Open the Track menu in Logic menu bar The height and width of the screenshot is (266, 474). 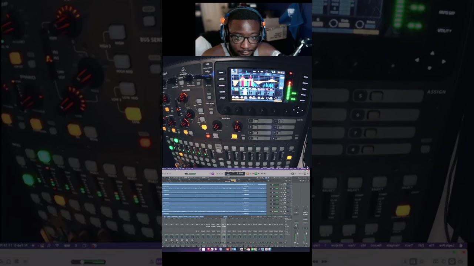pyautogui.click(x=291, y=168)
